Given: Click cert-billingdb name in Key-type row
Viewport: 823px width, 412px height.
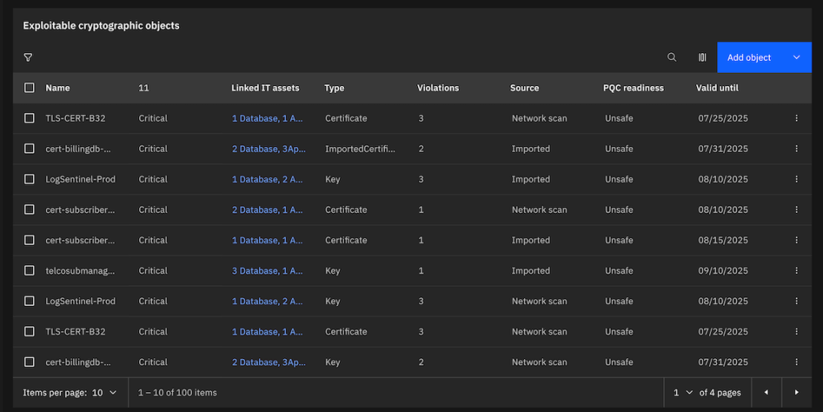Looking at the screenshot, I should pos(78,362).
